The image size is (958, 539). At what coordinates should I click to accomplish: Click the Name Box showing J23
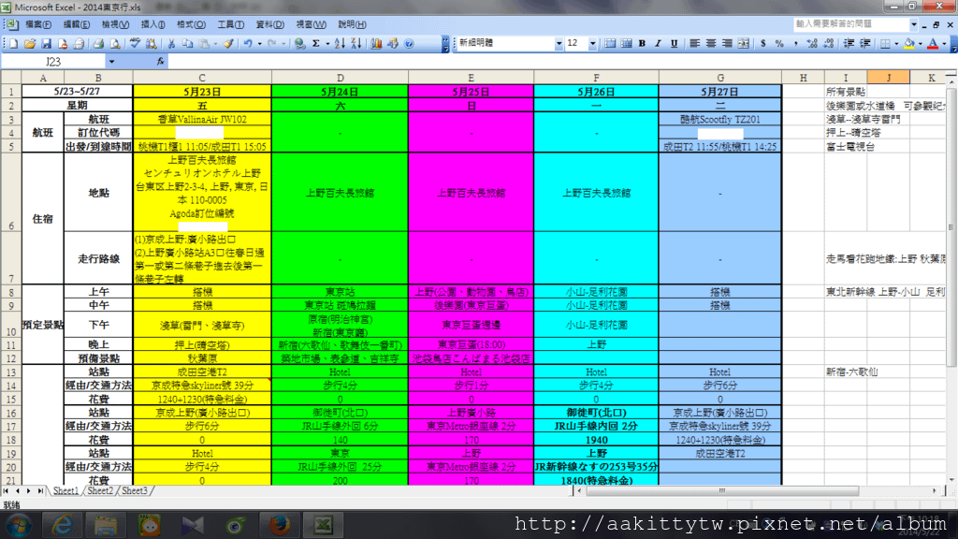point(53,61)
